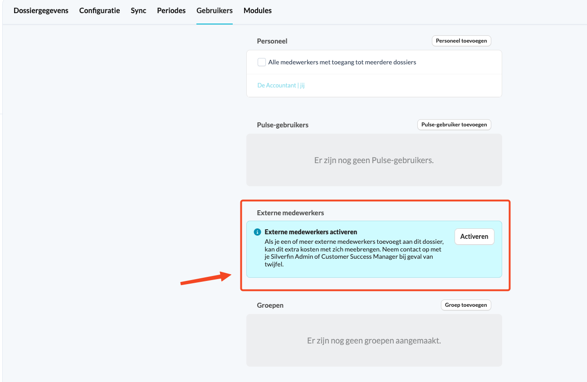Click the 'Alle medewerkers met toegang' label text
Viewport: 587px width, 382px height.
click(342, 62)
